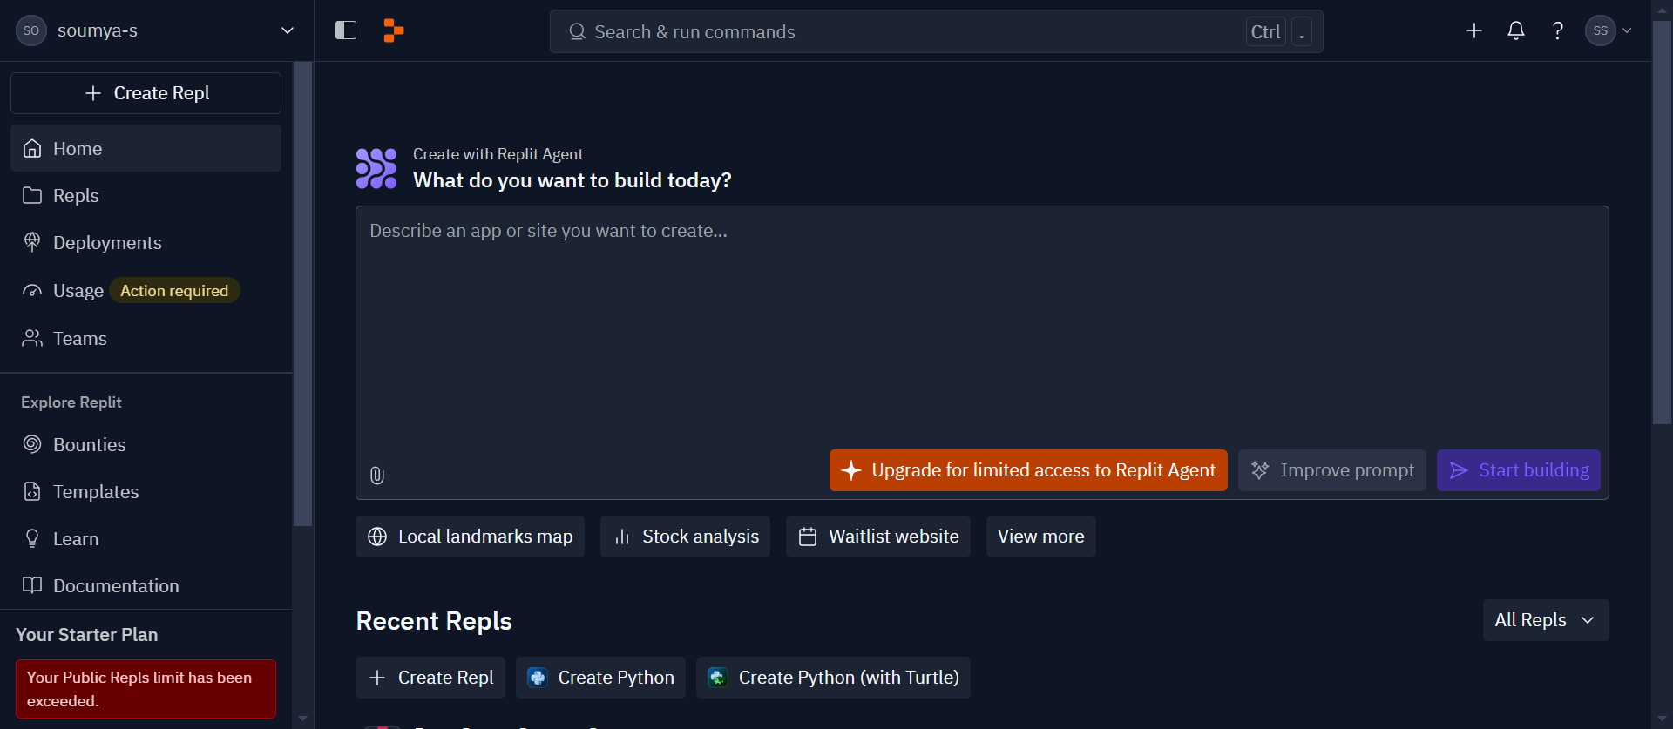Click the sidebar vertical scrollbar
The image size is (1673, 729).
302,294
